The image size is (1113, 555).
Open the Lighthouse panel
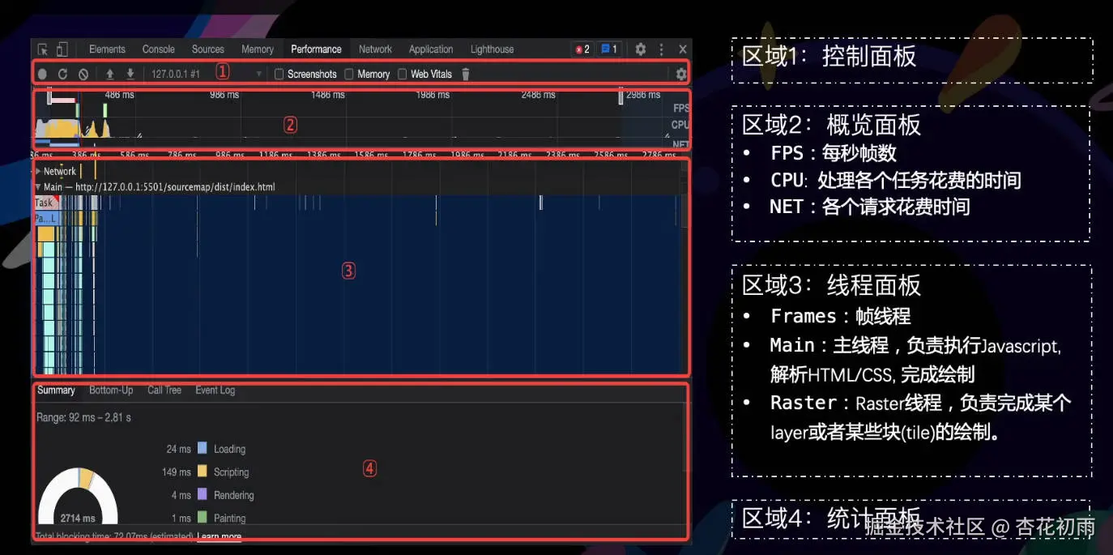click(x=492, y=49)
